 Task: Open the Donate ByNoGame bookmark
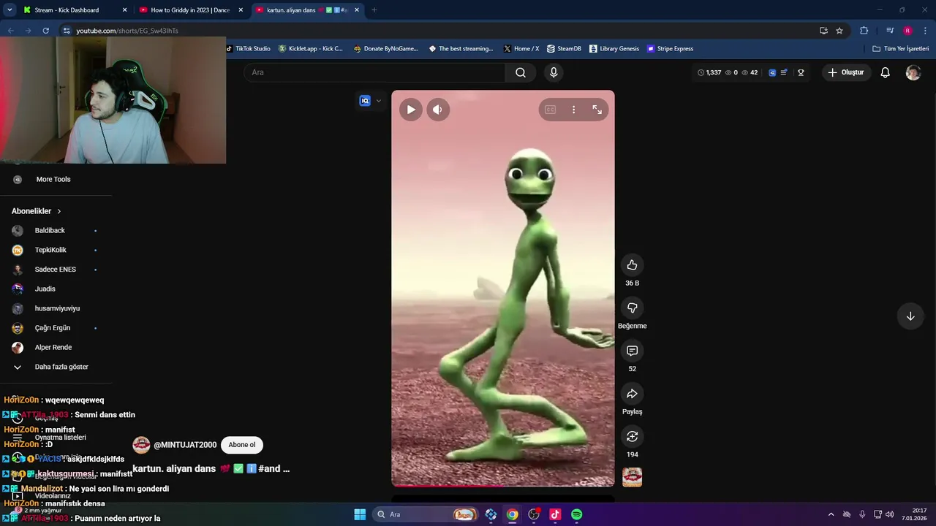tap(386, 49)
